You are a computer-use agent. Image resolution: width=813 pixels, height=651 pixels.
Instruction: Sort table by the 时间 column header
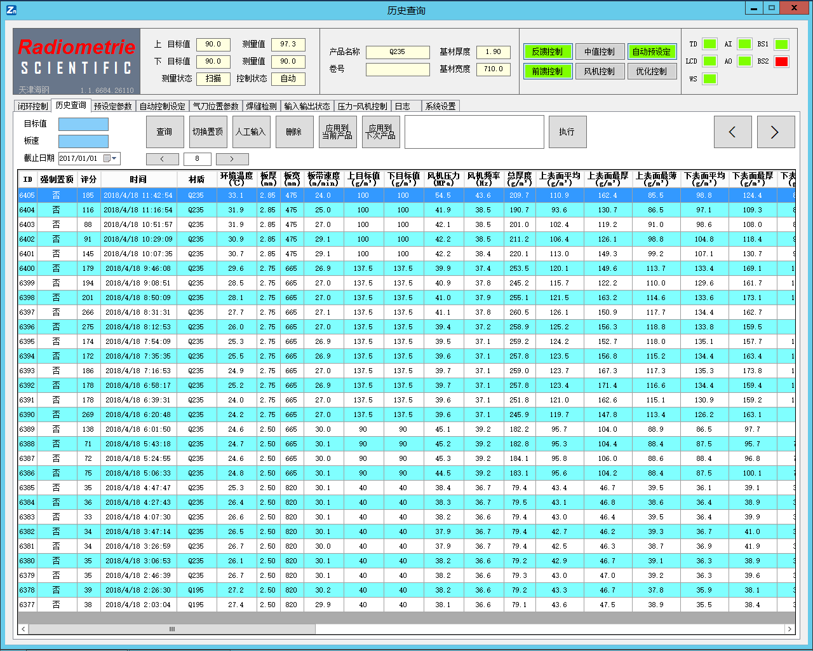(138, 179)
